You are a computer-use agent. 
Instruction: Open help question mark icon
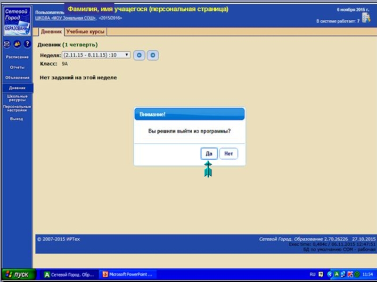coord(27,44)
